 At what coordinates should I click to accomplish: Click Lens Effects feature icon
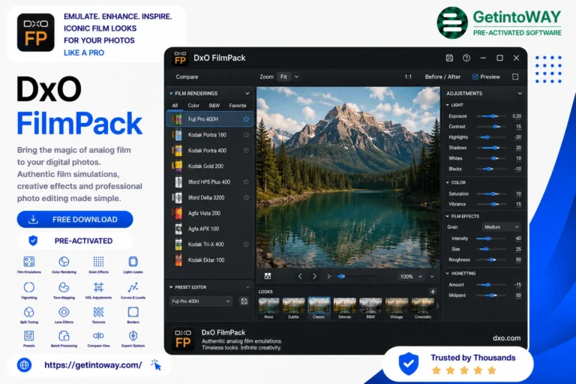coord(64,312)
